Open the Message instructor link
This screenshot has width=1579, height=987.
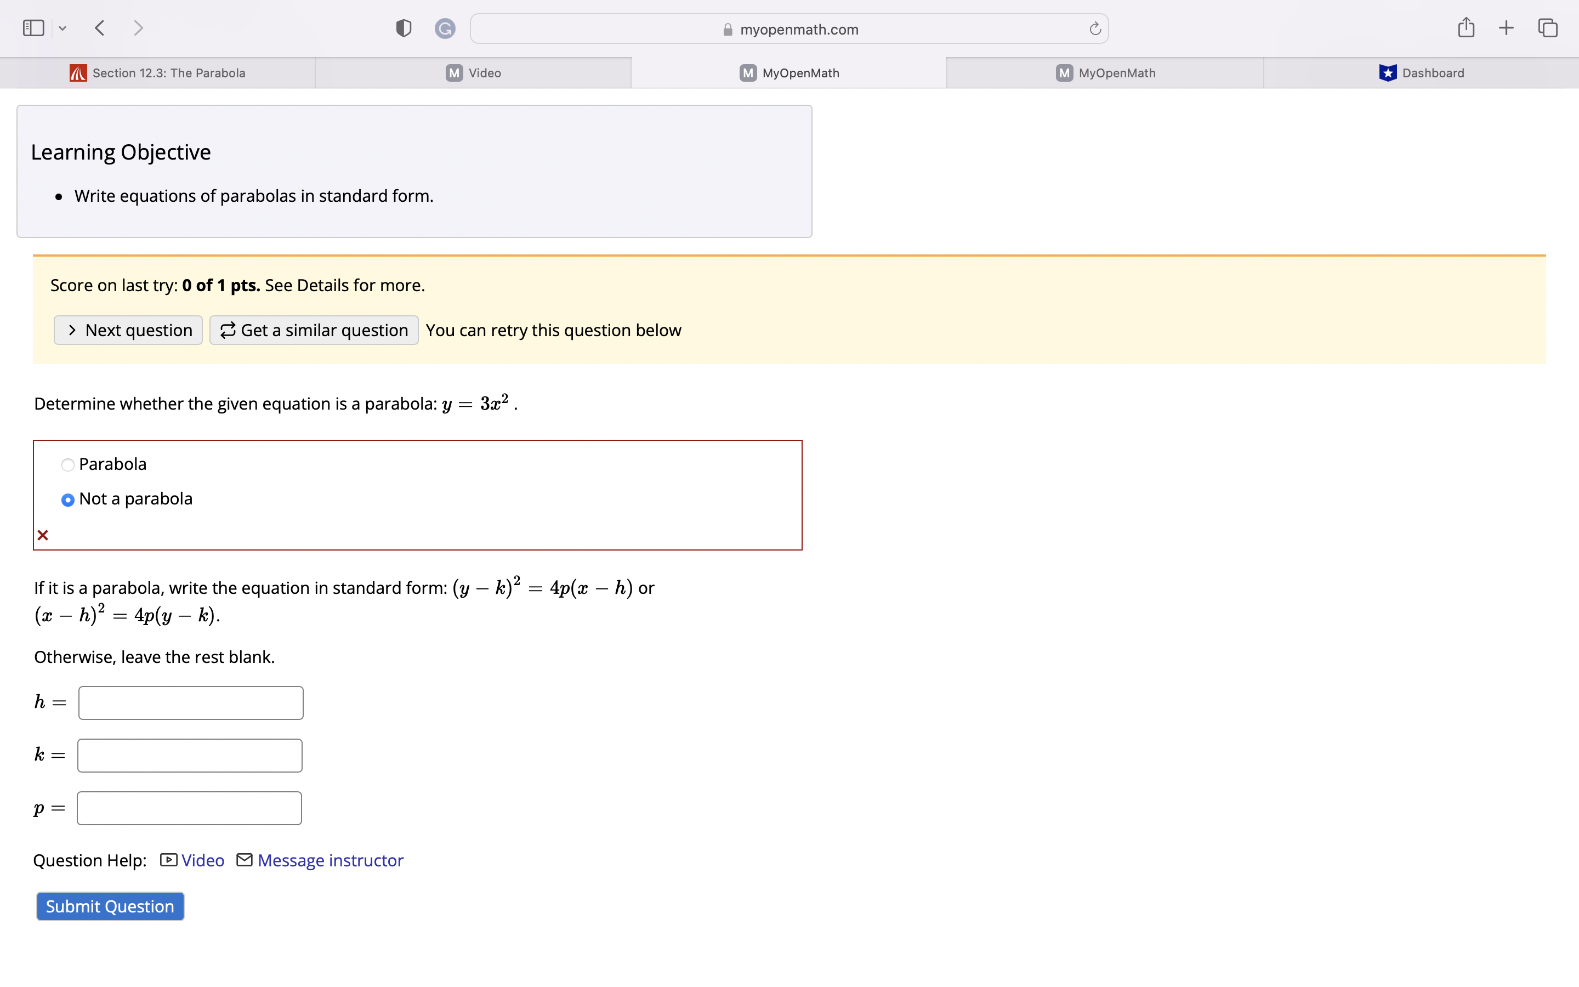(330, 860)
